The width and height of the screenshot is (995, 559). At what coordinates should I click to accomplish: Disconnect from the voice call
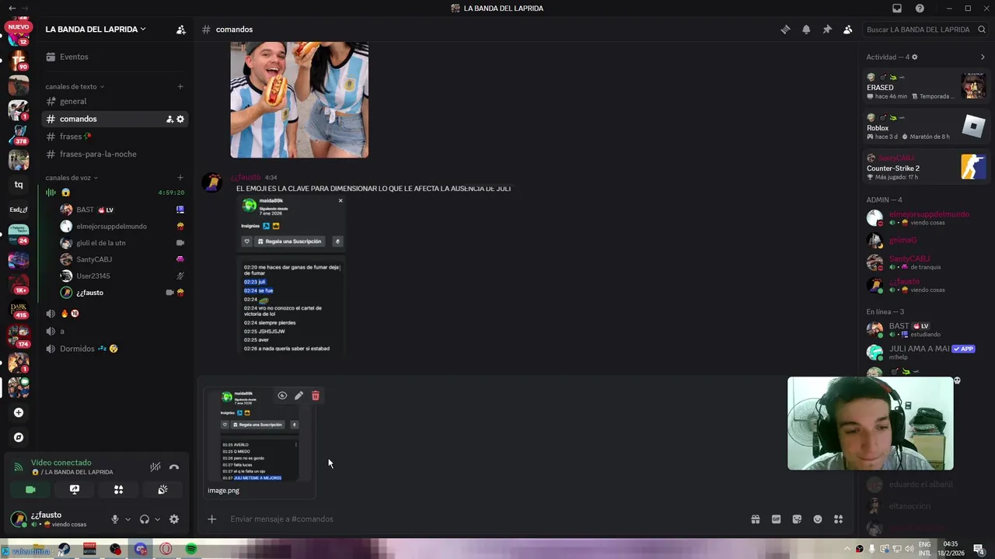tap(174, 467)
